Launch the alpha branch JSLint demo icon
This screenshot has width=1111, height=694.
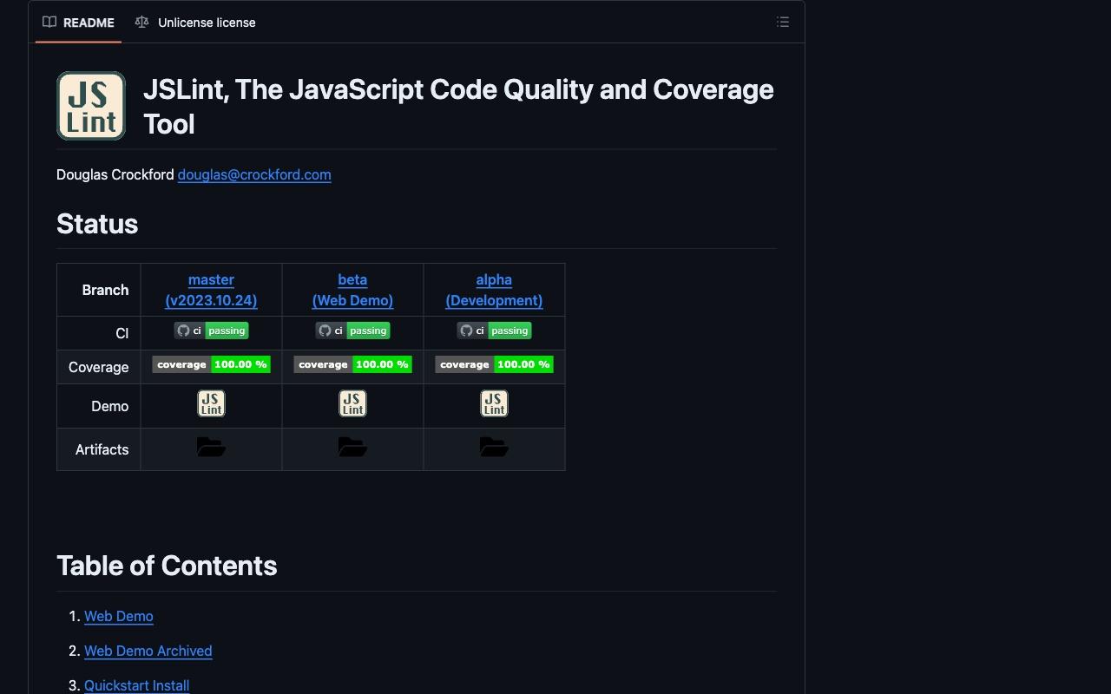(494, 403)
